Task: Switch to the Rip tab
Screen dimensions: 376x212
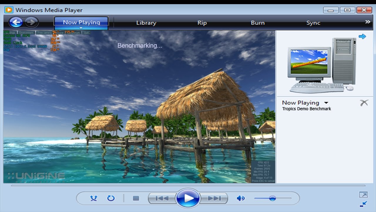Action: [x=202, y=23]
